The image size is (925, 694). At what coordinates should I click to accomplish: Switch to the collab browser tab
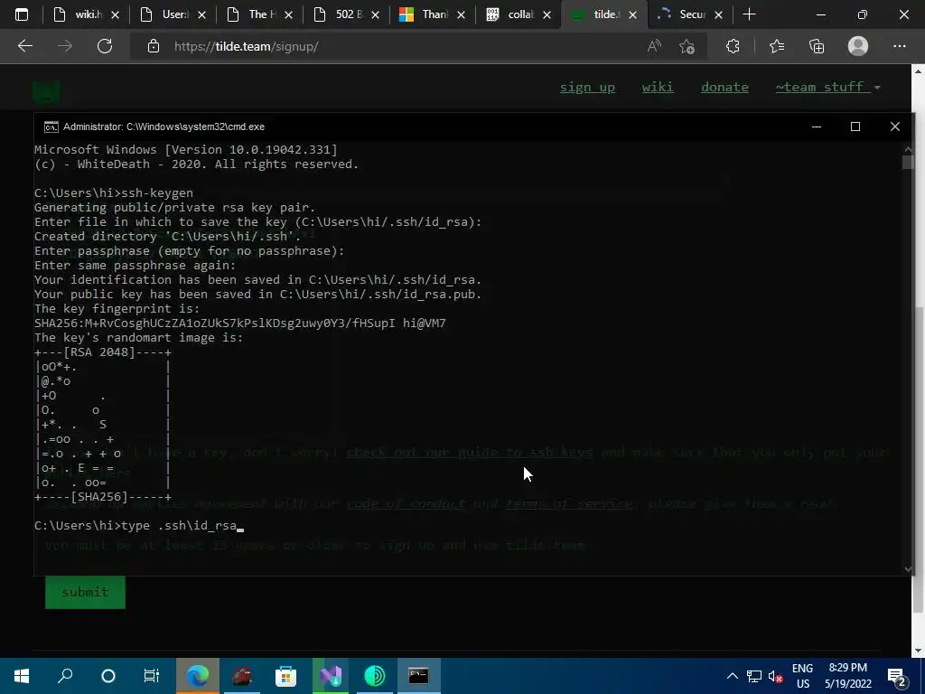519,14
